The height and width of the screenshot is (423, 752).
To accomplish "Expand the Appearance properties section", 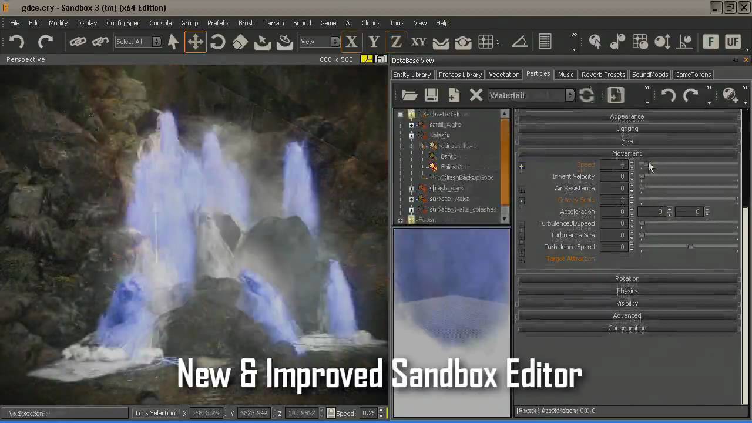I will click(627, 116).
